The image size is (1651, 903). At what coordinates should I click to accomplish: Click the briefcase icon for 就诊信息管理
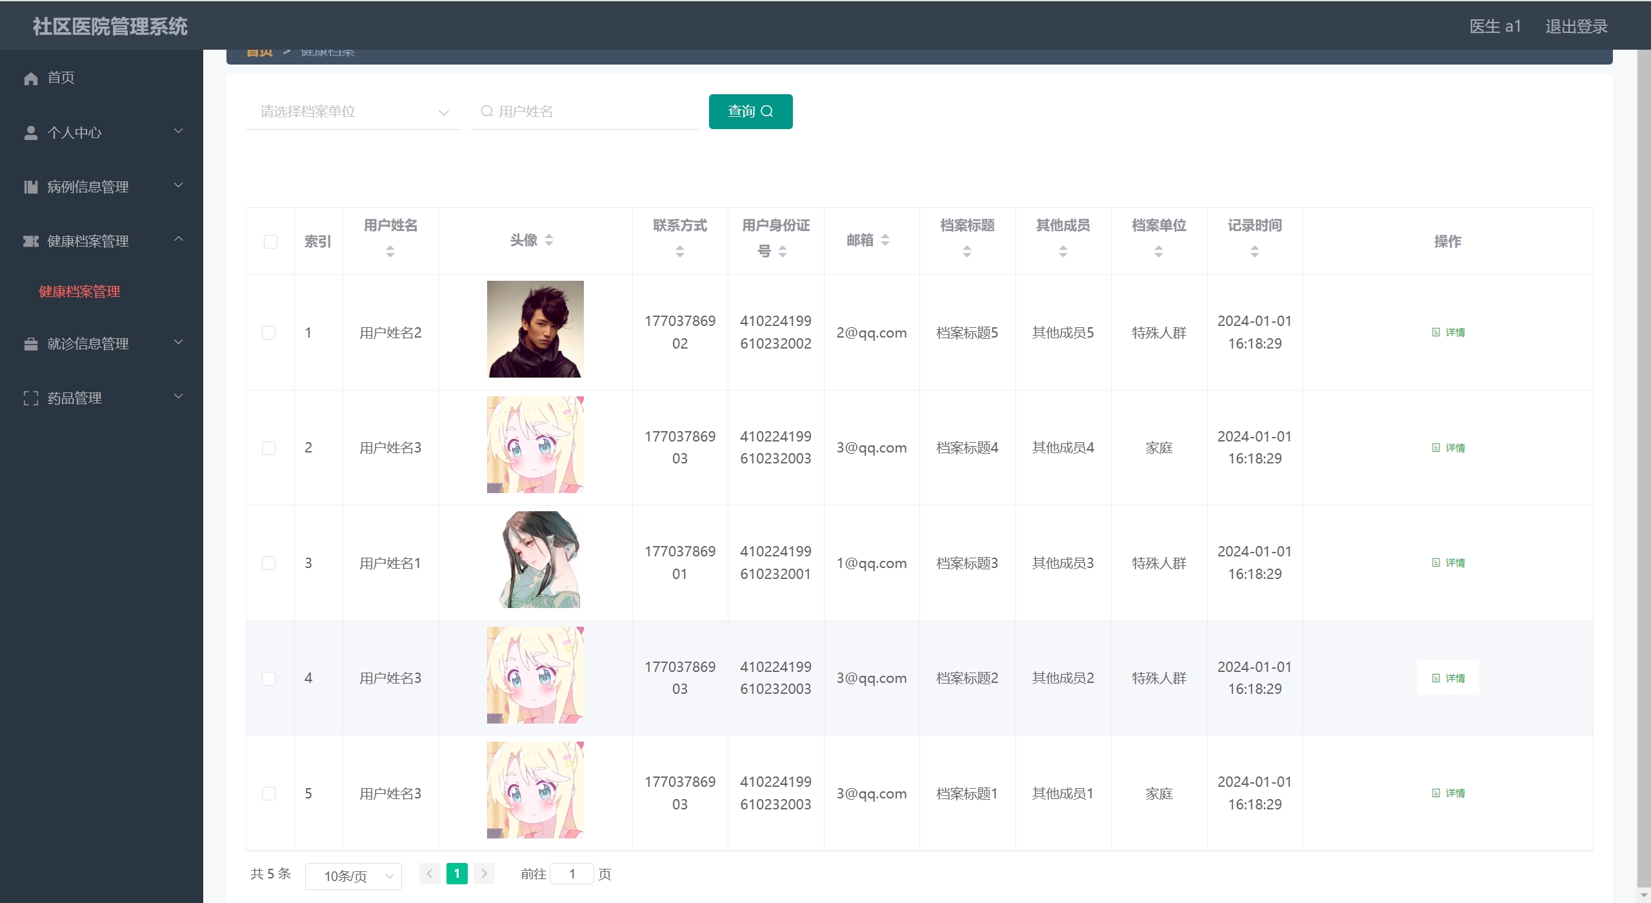[31, 344]
